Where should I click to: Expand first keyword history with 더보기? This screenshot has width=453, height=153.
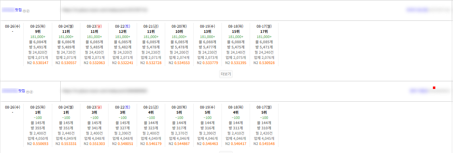pos(225,74)
